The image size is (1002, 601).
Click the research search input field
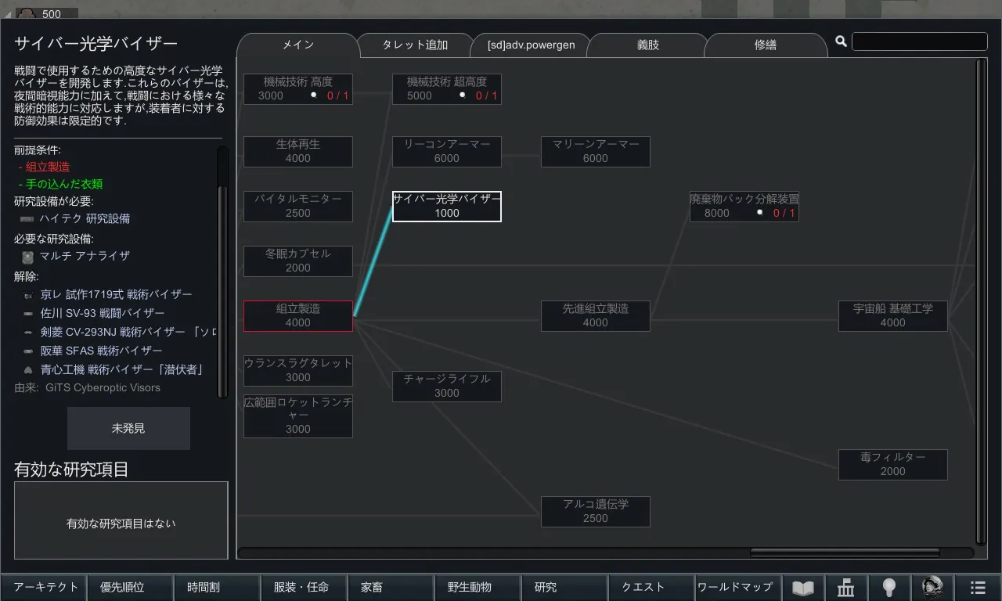(919, 41)
